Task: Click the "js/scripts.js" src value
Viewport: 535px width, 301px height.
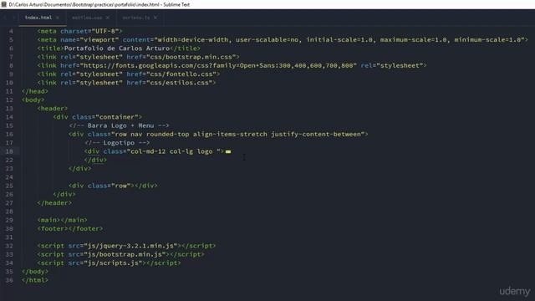Action: (x=113, y=263)
